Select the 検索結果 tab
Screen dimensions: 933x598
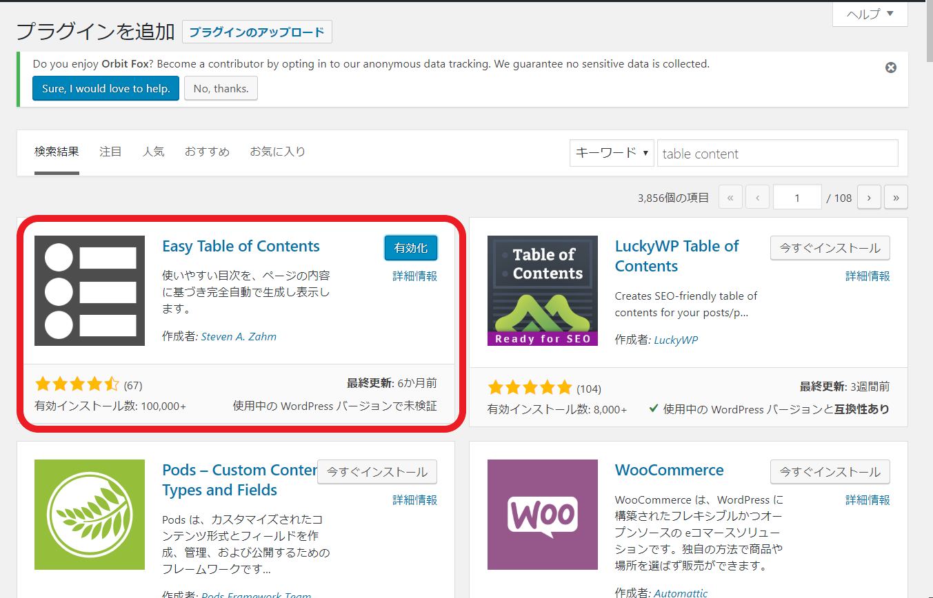tap(57, 152)
